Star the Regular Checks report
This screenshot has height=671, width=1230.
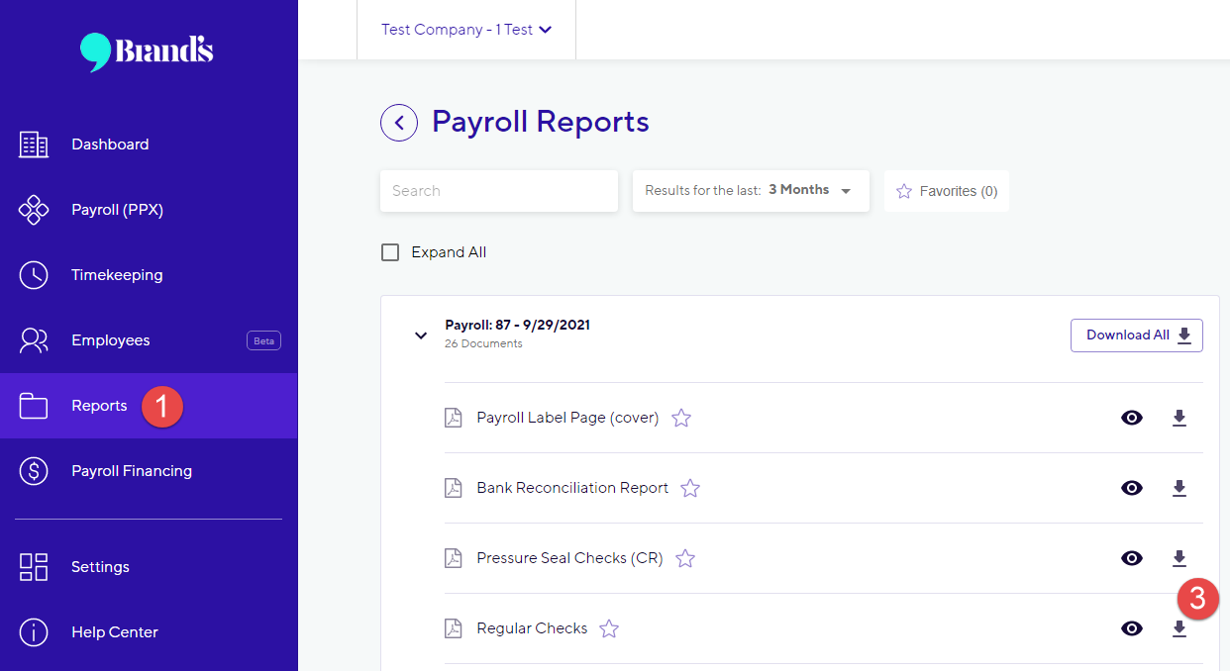(609, 628)
